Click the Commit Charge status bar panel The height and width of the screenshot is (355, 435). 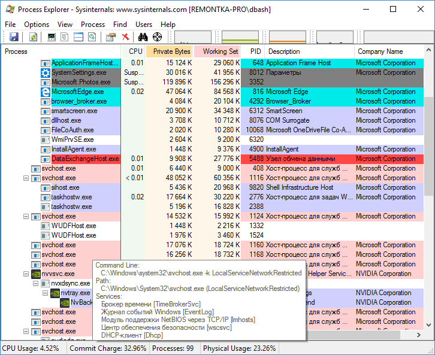pyautogui.click(x=108, y=348)
